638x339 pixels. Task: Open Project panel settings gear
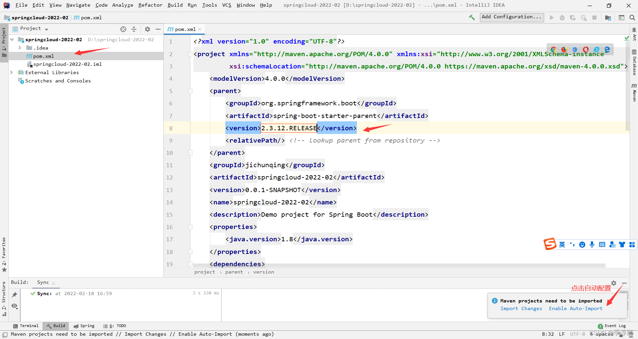[x=148, y=29]
